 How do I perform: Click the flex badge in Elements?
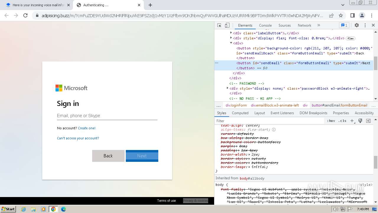click(351, 38)
